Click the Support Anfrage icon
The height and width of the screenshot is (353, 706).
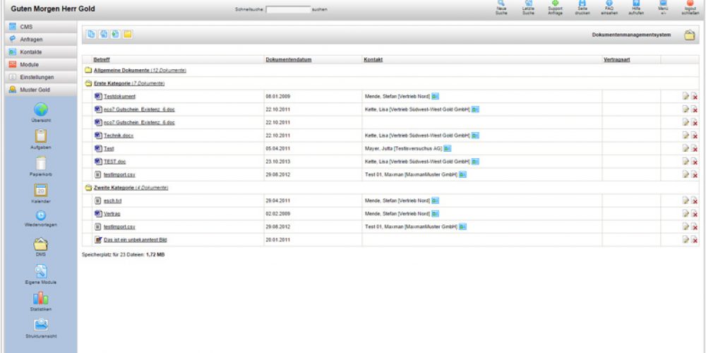pos(555,7)
